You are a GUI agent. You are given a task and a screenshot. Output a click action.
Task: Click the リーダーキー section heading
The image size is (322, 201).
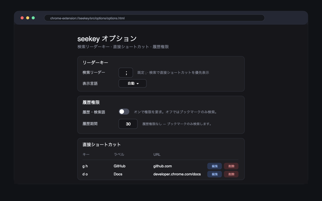click(x=95, y=63)
